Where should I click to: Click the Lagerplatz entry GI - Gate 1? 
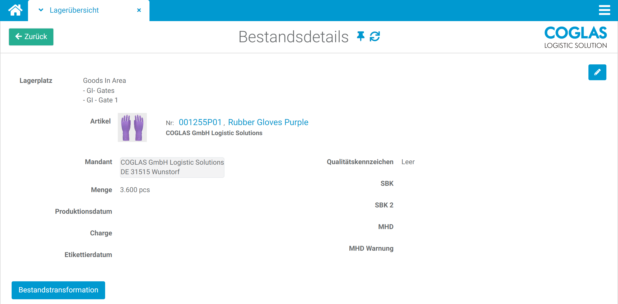pyautogui.click(x=101, y=100)
